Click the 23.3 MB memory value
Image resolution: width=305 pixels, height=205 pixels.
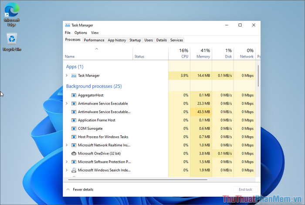click(x=203, y=104)
